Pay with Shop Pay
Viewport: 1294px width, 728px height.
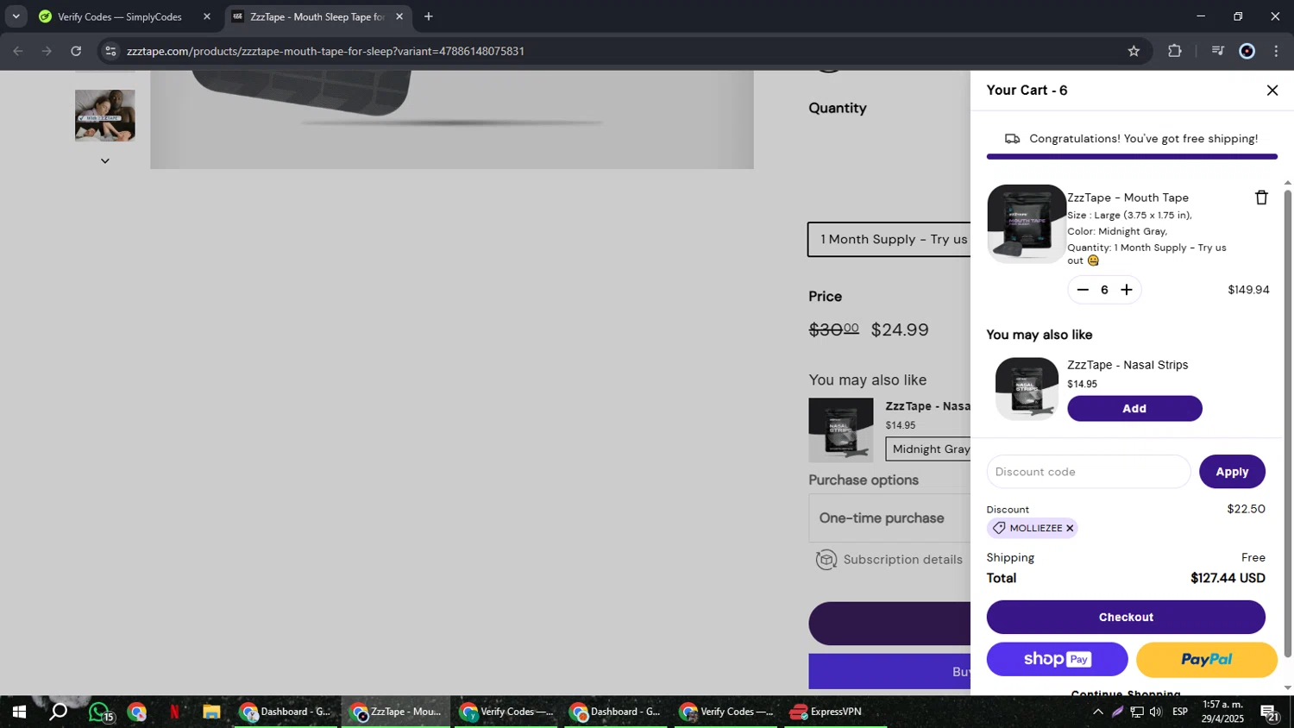(x=1057, y=660)
